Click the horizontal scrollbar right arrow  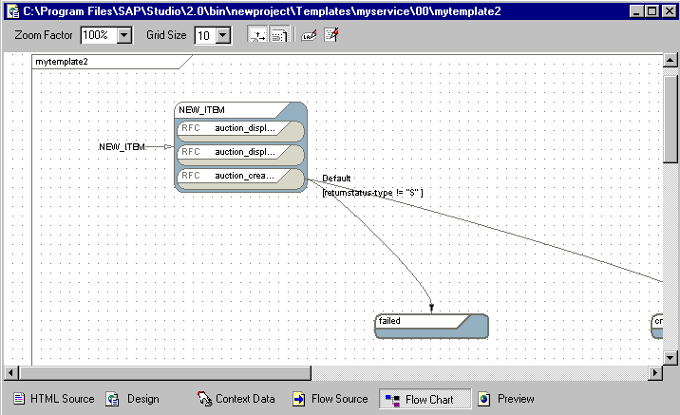click(x=655, y=372)
